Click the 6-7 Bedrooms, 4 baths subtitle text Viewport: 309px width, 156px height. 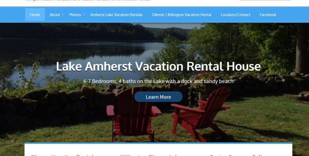(158, 81)
